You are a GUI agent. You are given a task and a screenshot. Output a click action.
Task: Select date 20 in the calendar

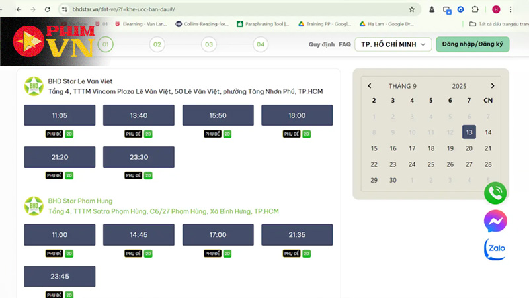pos(469,148)
